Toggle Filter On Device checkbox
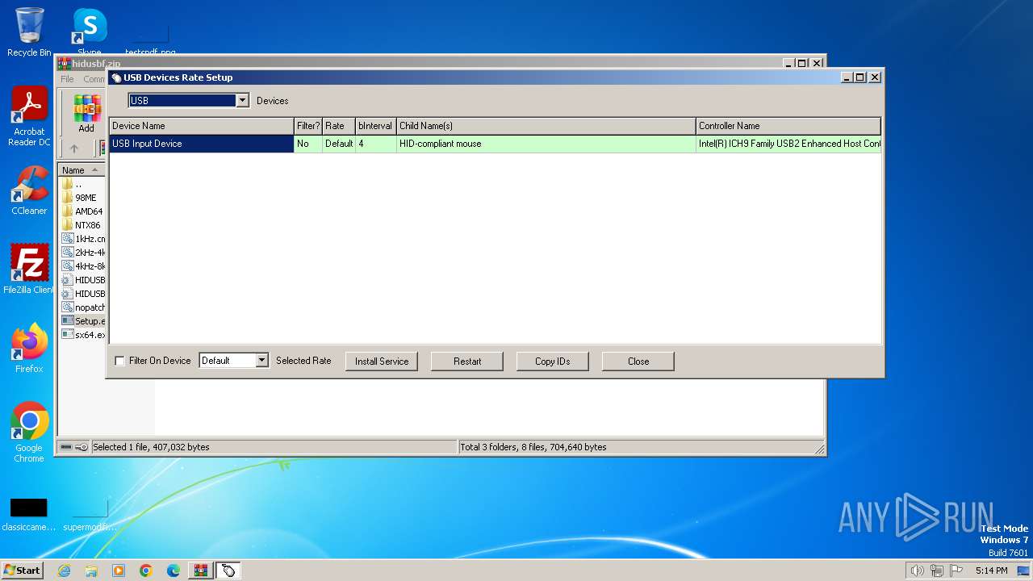1033x581 pixels. (x=120, y=361)
